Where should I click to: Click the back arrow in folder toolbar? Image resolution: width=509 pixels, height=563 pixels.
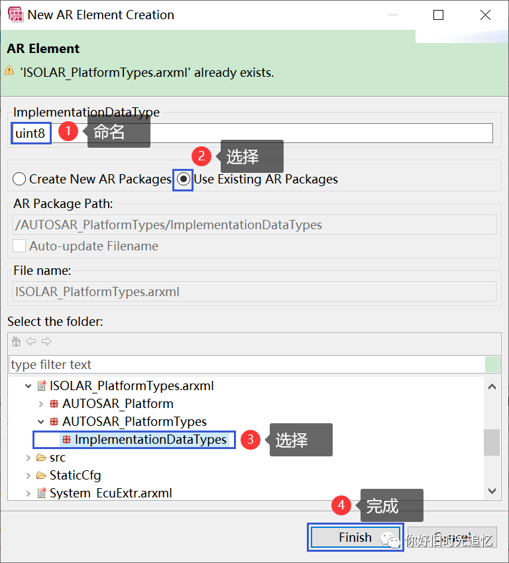[x=31, y=342]
